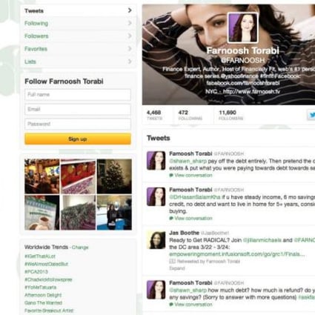Click the speech bubble icon under first tweet
This screenshot has width=315, height=315.
[x=171, y=176]
